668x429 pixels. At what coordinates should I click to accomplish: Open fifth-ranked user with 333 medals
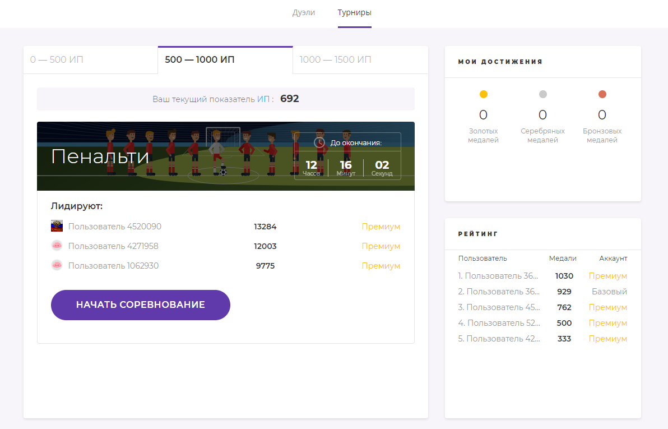pyautogui.click(x=499, y=339)
